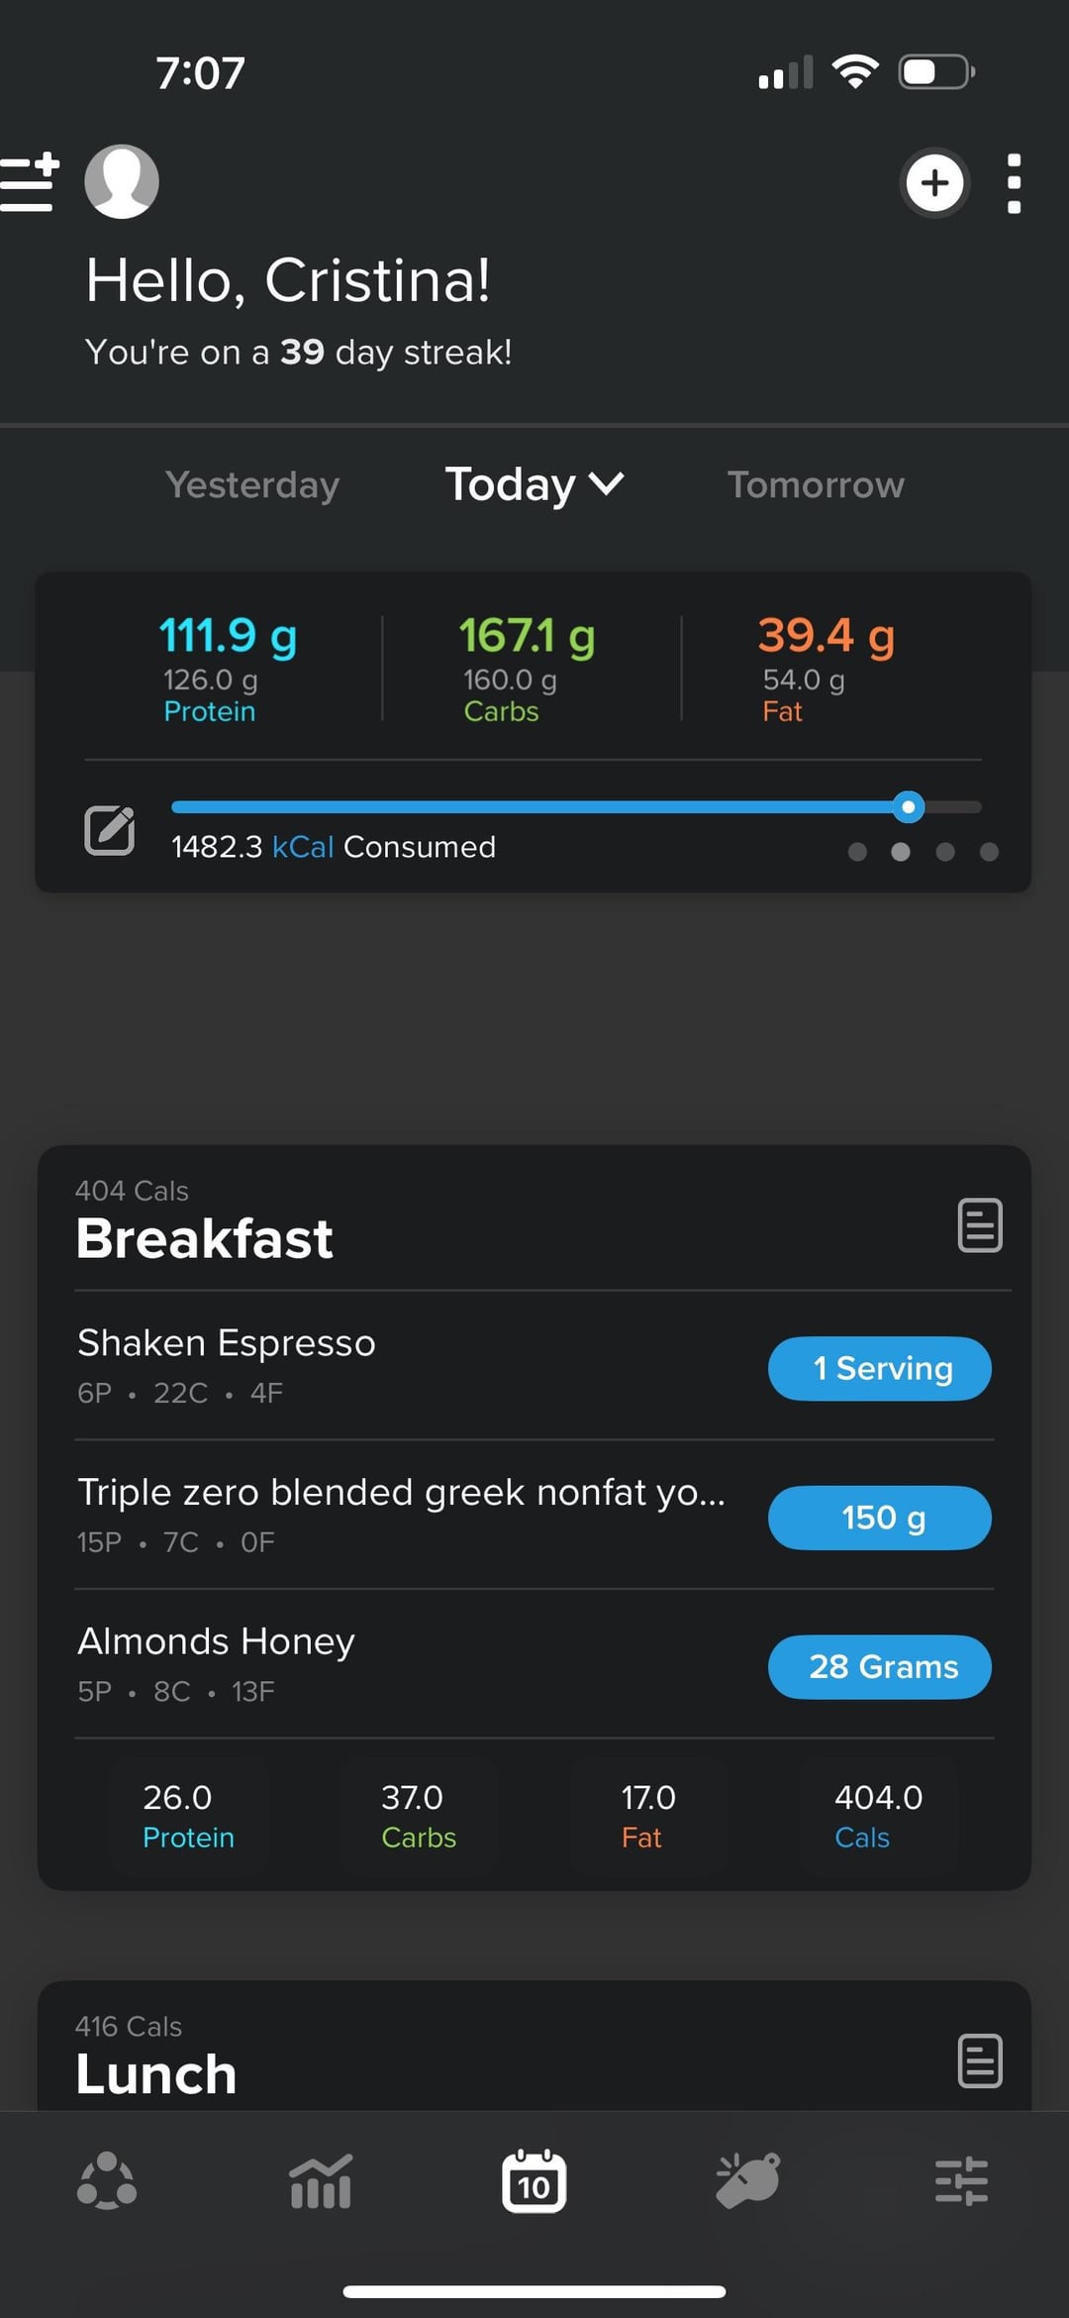This screenshot has height=2318, width=1069.
Task: Open the progress charts icon in bottom bar
Action: (321, 2181)
